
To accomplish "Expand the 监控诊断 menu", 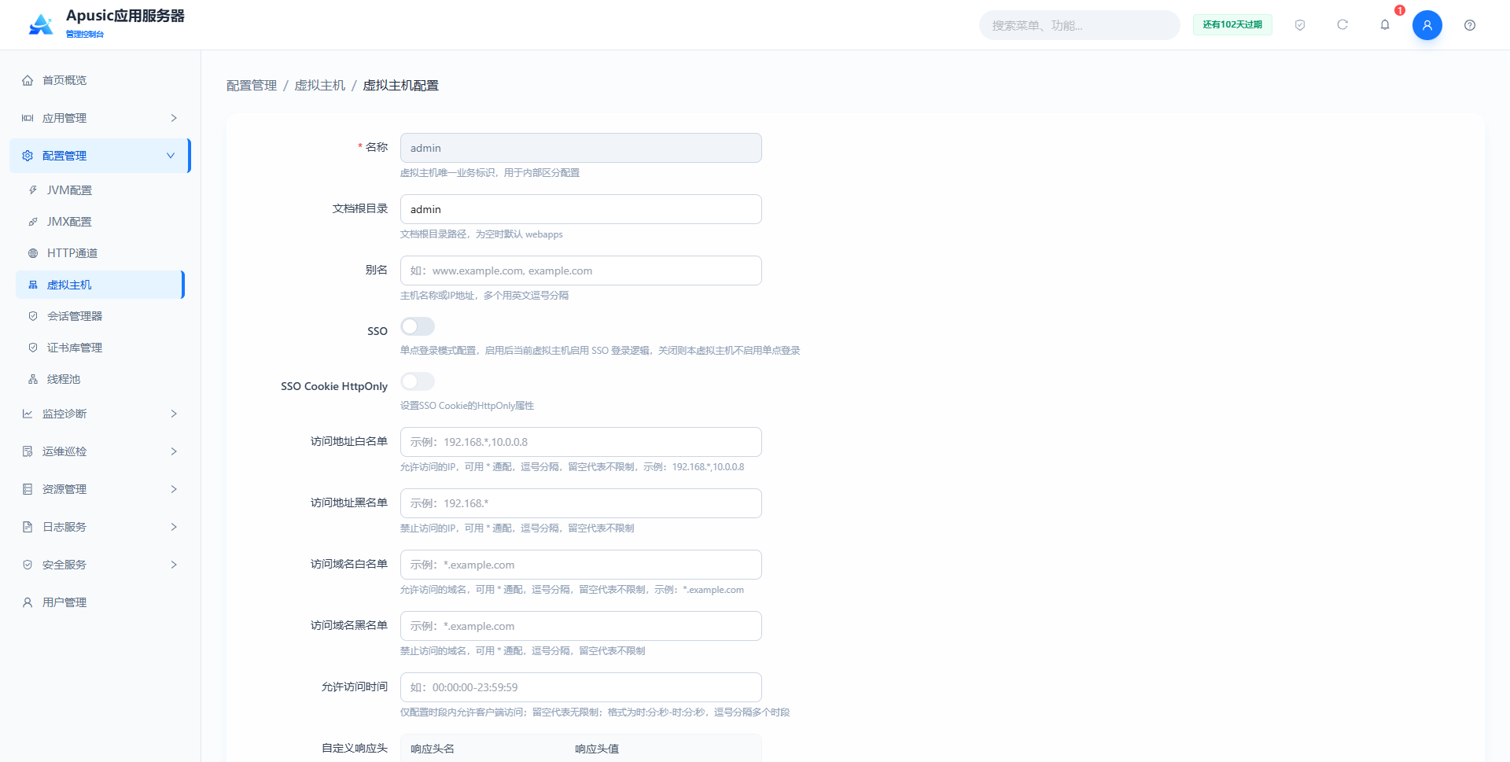I will coord(100,414).
